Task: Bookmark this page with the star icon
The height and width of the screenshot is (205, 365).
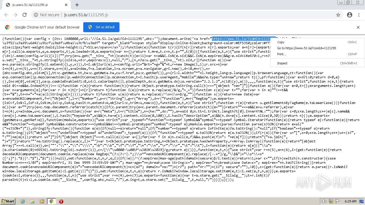Action: (x=338, y=15)
